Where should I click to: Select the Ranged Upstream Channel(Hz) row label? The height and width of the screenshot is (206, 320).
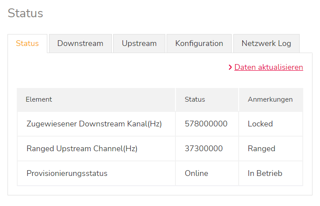[x=82, y=149]
